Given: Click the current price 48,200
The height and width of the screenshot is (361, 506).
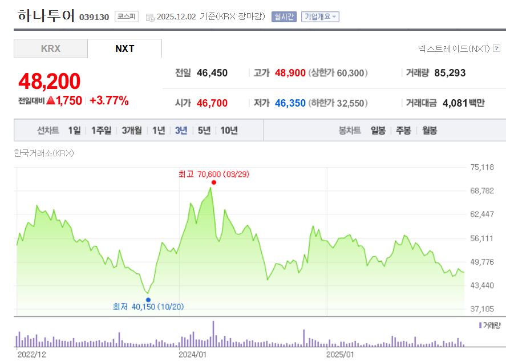Looking at the screenshot, I should pos(50,81).
